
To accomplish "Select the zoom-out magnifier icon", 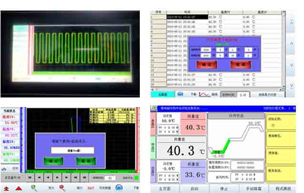I will (62, 188).
